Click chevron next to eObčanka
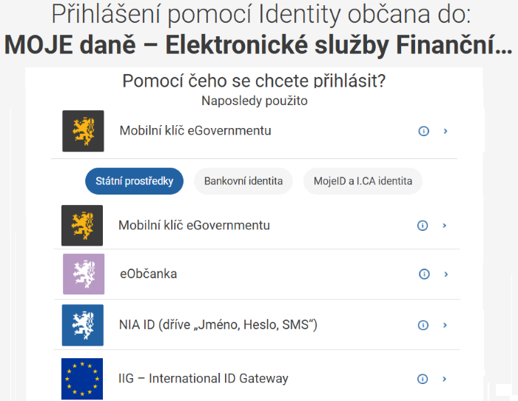The image size is (518, 401). point(446,274)
